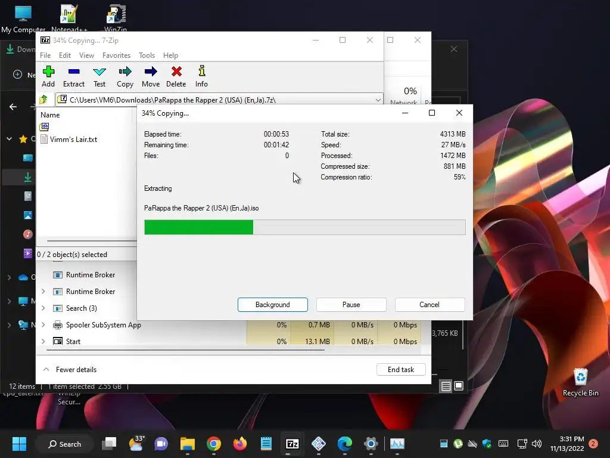Open Settings gear on taskbar

(x=371, y=444)
